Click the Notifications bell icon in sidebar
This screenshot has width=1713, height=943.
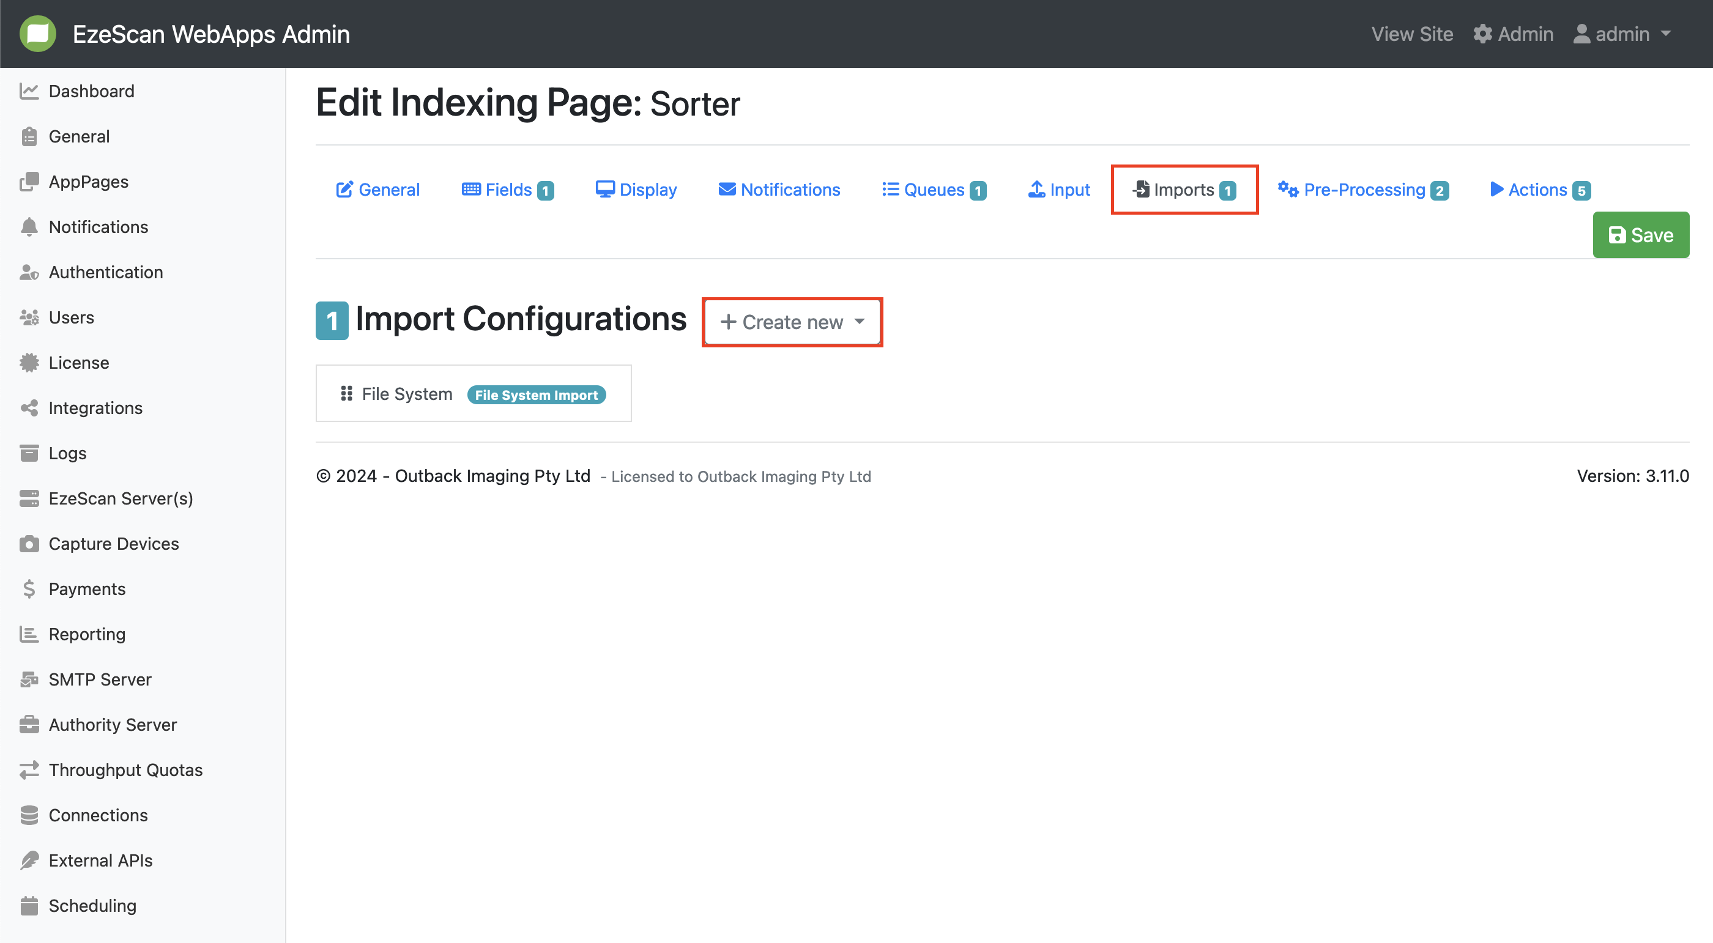[29, 227]
